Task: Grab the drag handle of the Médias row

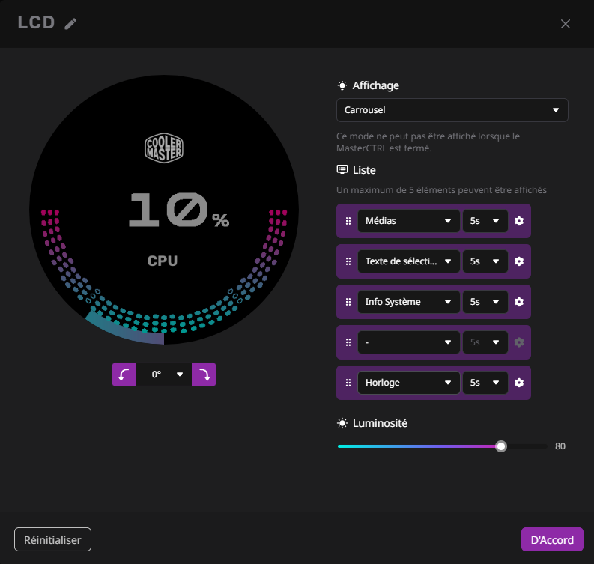Action: tap(348, 221)
